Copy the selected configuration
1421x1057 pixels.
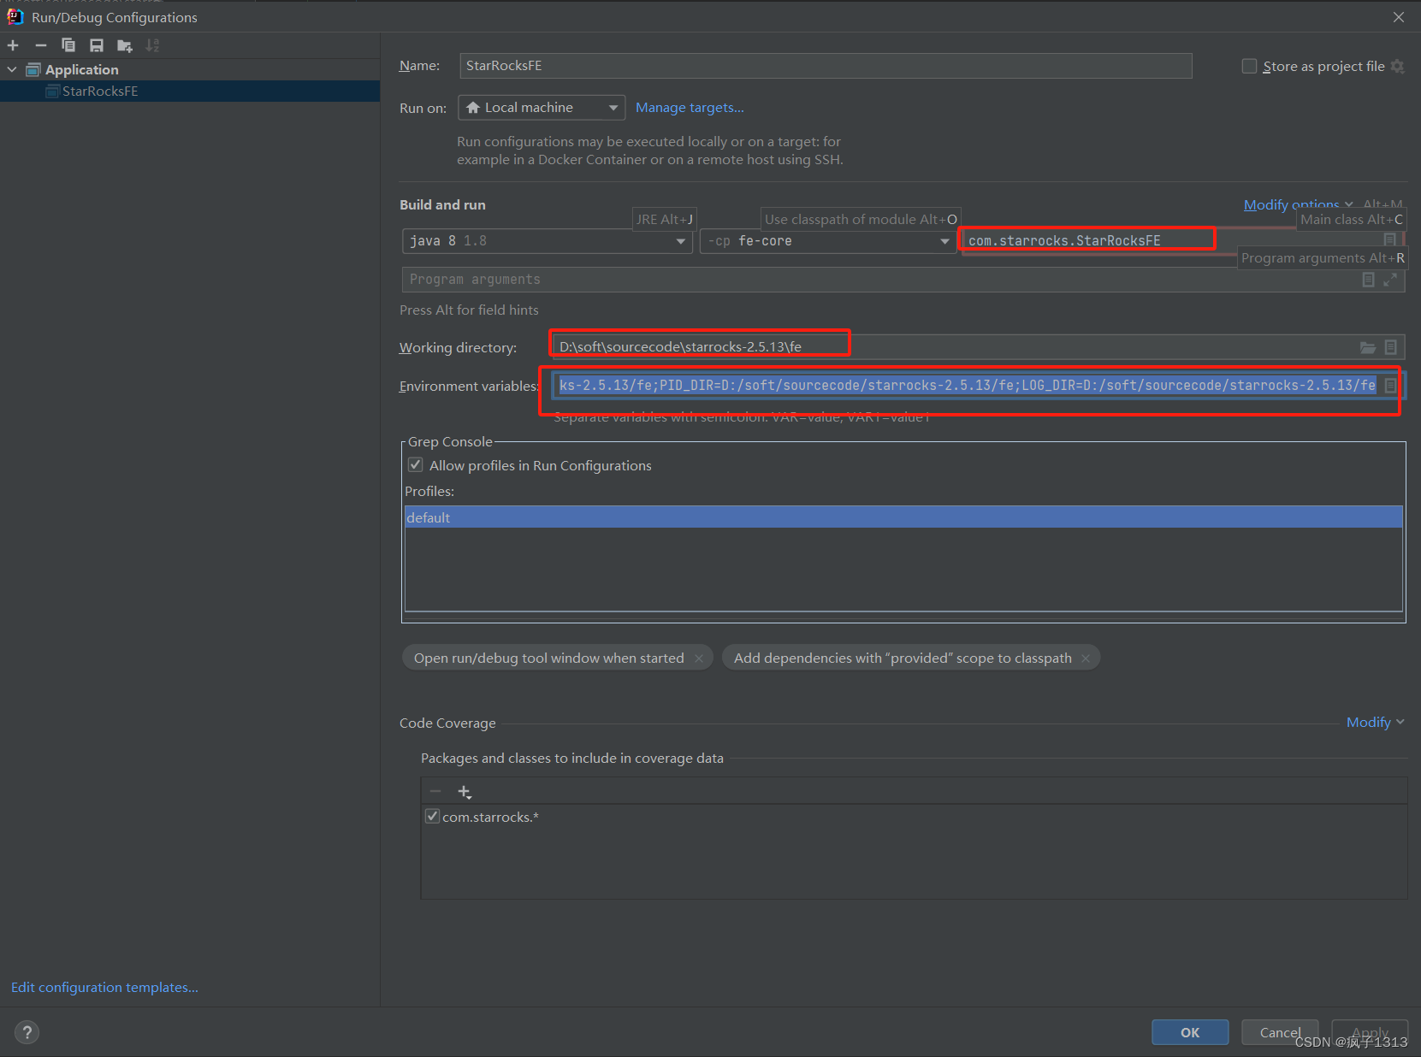click(x=68, y=45)
